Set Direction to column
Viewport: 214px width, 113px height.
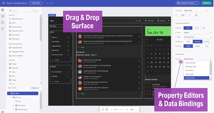click(x=196, y=28)
